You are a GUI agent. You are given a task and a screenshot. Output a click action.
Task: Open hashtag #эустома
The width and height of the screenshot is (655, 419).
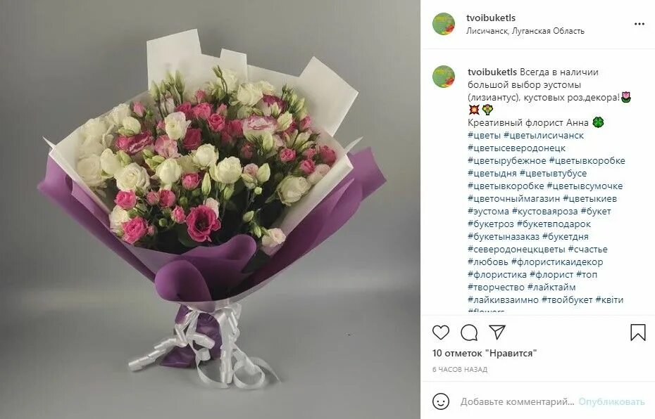tap(488, 212)
